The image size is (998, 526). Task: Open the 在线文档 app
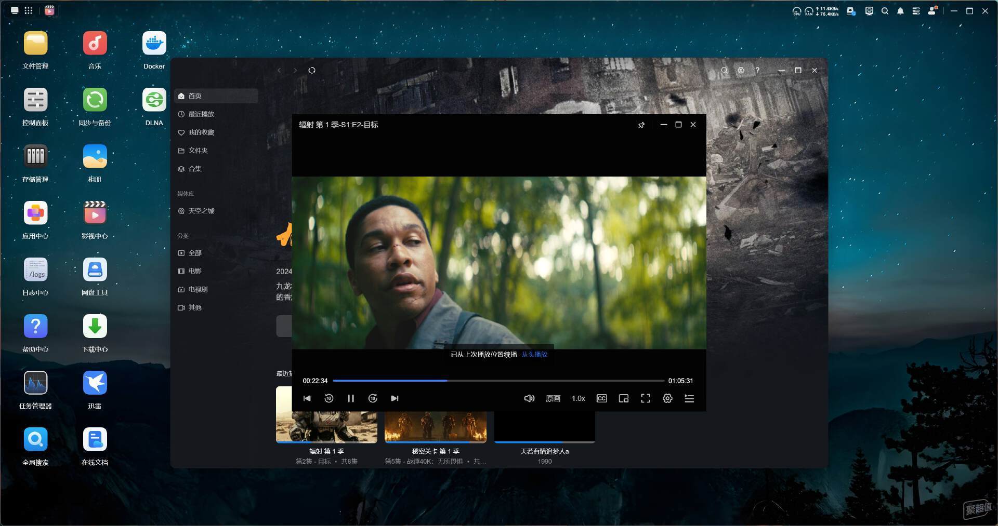(x=95, y=440)
